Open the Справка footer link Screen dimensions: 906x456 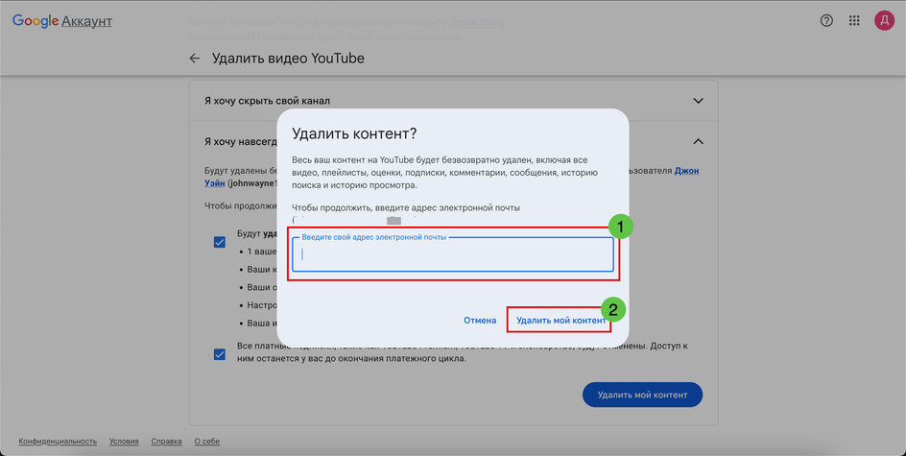click(166, 442)
